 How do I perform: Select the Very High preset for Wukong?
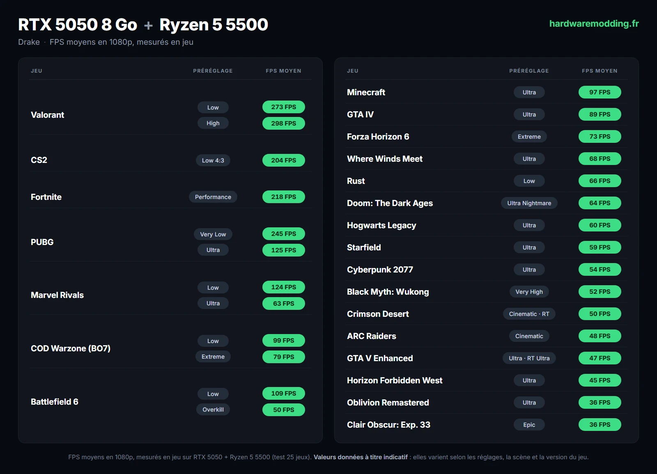click(x=529, y=292)
